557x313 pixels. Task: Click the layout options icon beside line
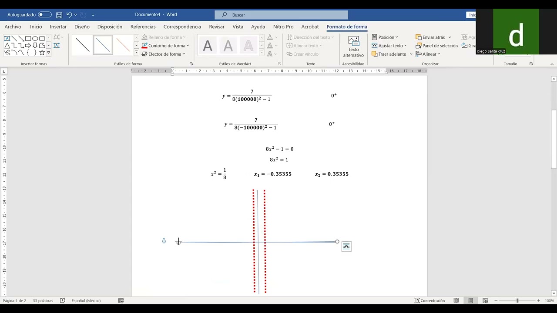click(x=346, y=246)
